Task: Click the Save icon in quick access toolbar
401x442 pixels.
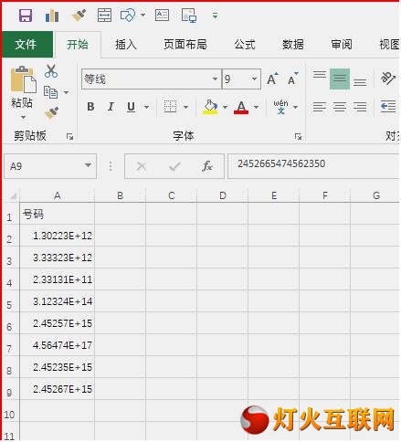Action: 26,16
